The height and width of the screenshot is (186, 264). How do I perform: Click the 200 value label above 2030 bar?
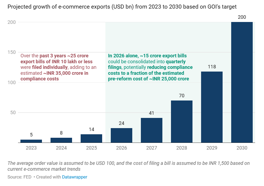tap(242, 17)
